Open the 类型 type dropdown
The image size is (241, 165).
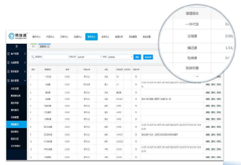point(120,57)
